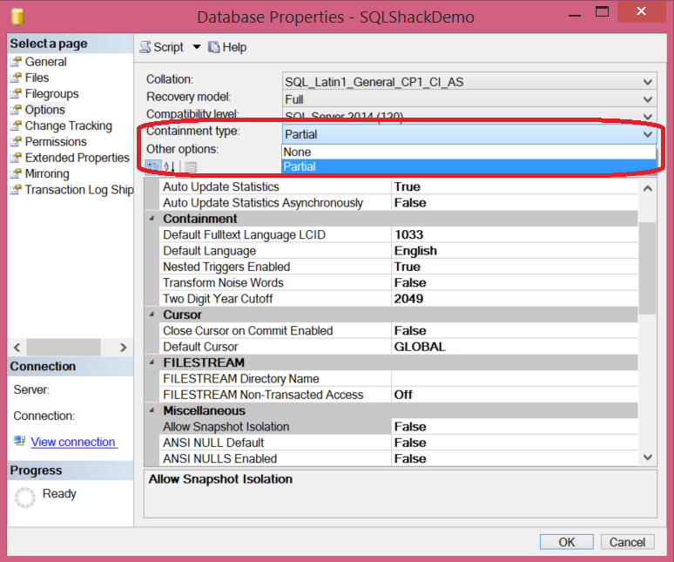The width and height of the screenshot is (674, 562).
Task: Minimize the Database Properties window
Action: point(574,16)
